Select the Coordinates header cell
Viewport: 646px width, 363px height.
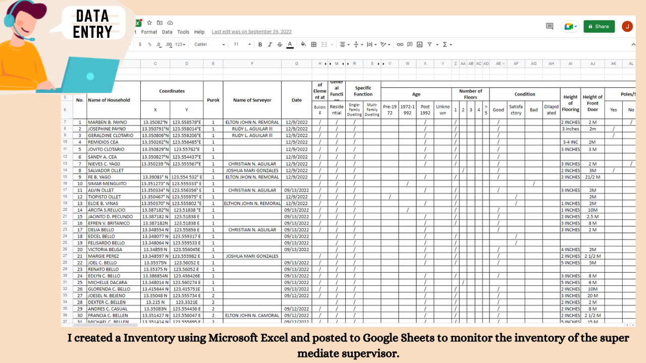click(172, 91)
